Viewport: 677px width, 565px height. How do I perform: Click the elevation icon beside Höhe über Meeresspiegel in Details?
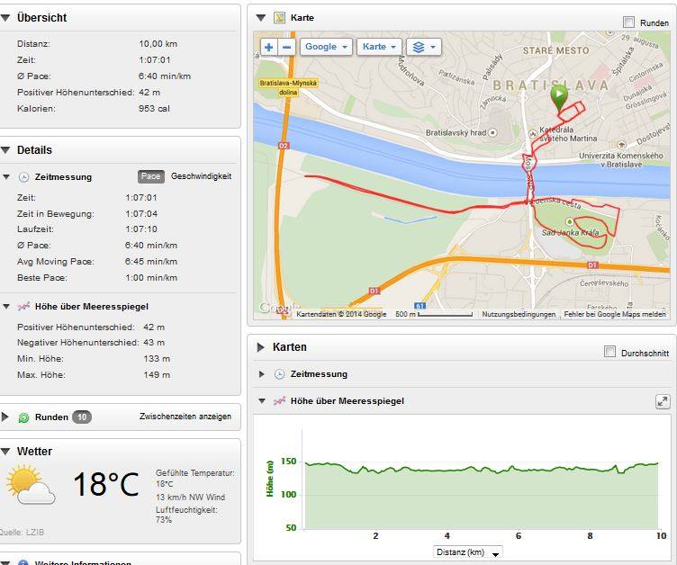click(24, 307)
